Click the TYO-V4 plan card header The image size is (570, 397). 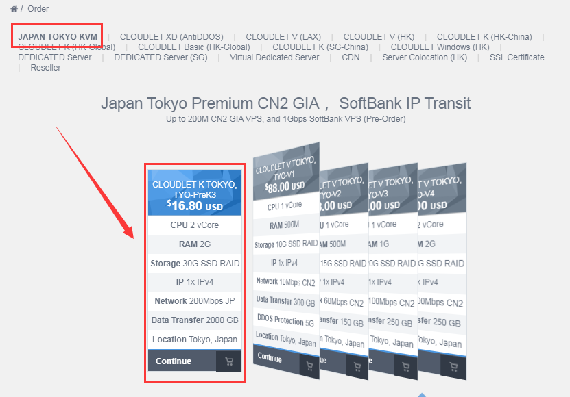[x=442, y=189]
